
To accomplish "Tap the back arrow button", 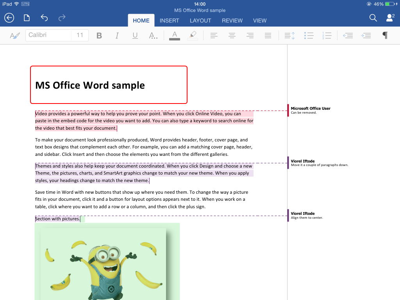I will coord(9,18).
